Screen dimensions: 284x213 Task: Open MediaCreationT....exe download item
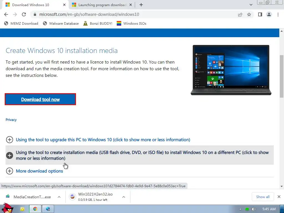pos(29,197)
